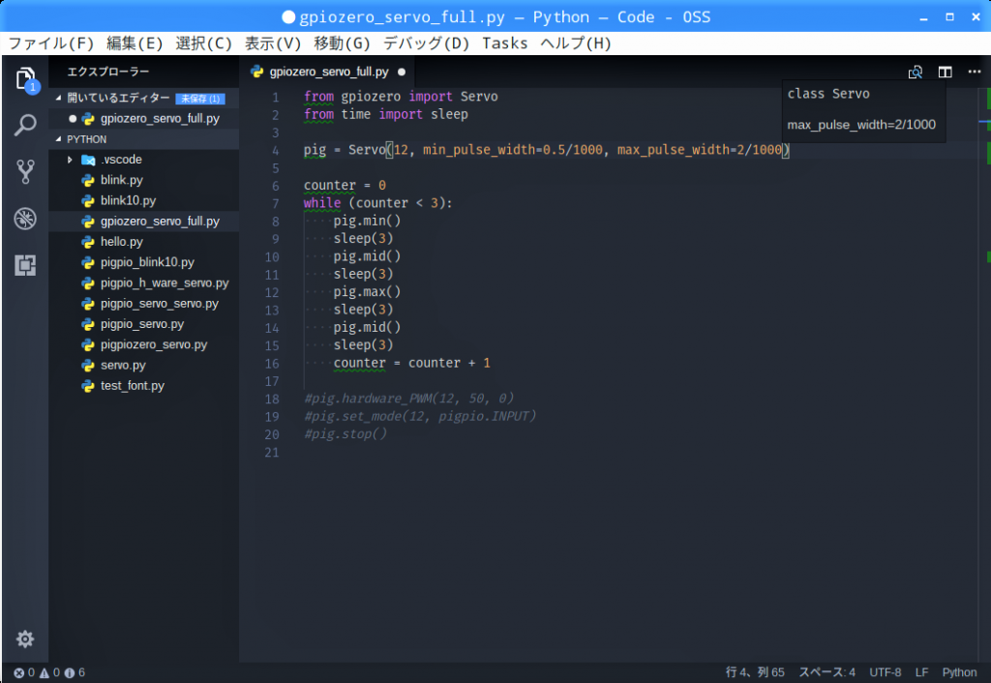The image size is (991, 683).
Task: Click the errors count icon in status bar
Action: [x=19, y=673]
